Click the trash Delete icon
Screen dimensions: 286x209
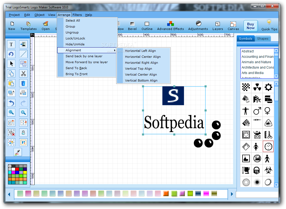pos(23,83)
